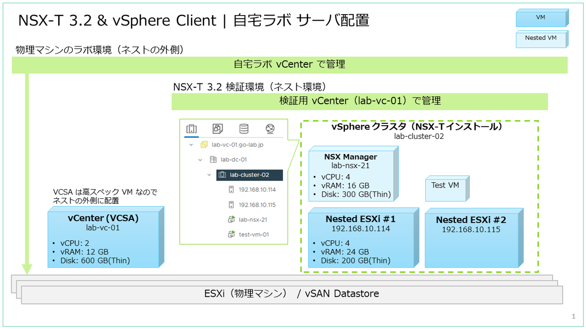Select host 192.168.10.114 in the tree
Viewport: 586px width, 329px height.
tap(257, 190)
